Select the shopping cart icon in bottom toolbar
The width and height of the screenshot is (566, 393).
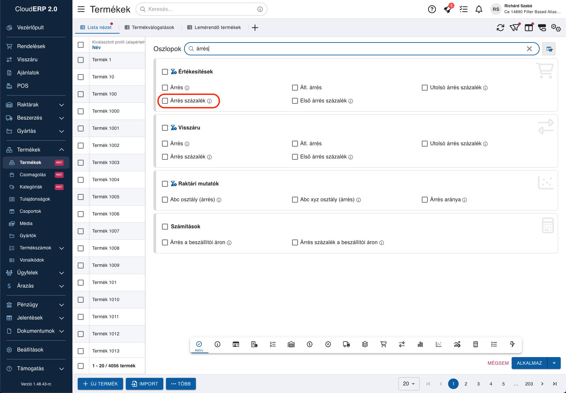coord(383,344)
